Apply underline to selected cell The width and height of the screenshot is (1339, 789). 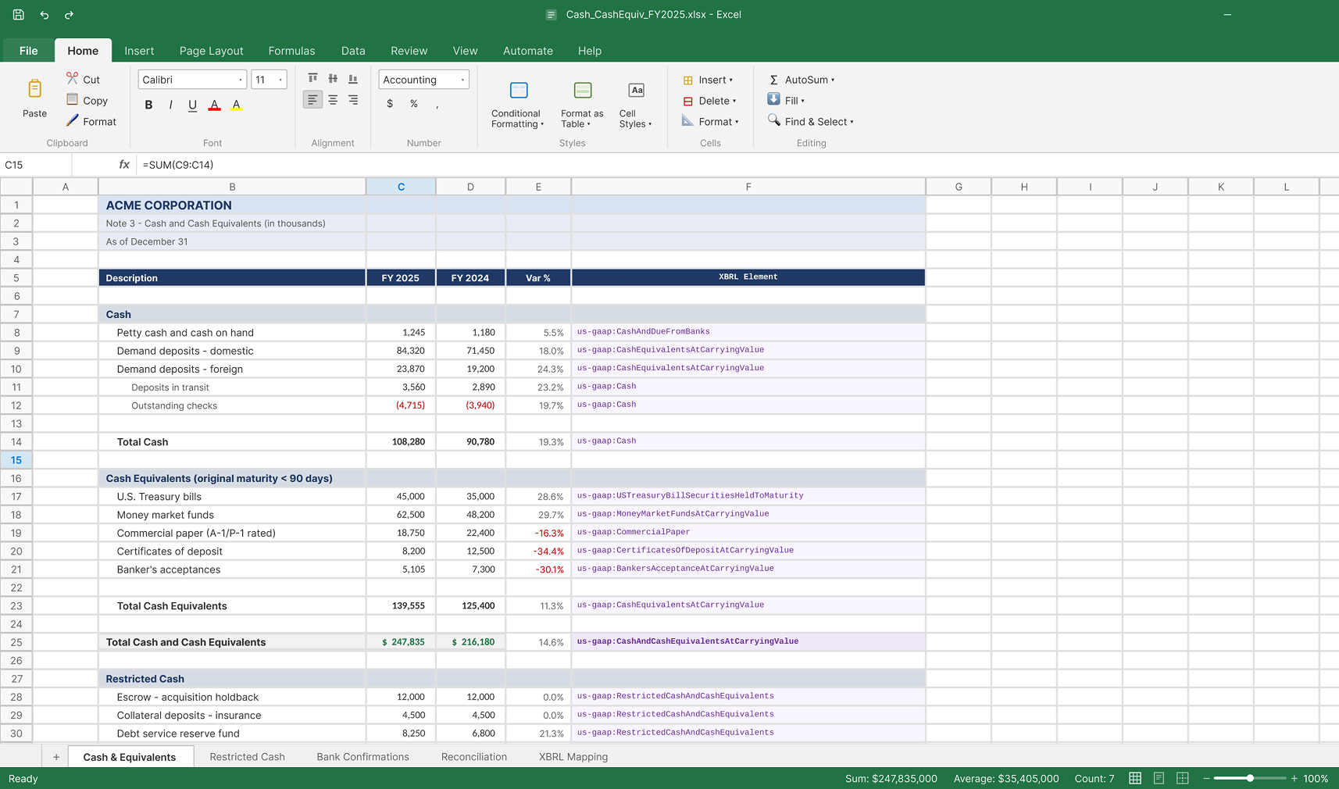[192, 105]
